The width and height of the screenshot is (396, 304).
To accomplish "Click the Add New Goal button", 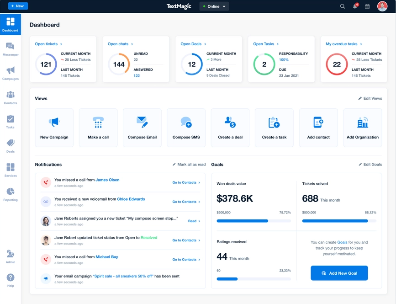I will (339, 273).
